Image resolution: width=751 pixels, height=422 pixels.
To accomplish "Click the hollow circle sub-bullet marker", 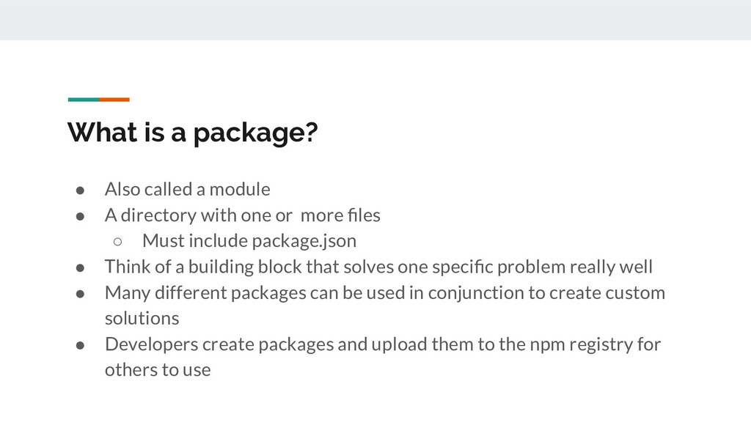I will (117, 242).
